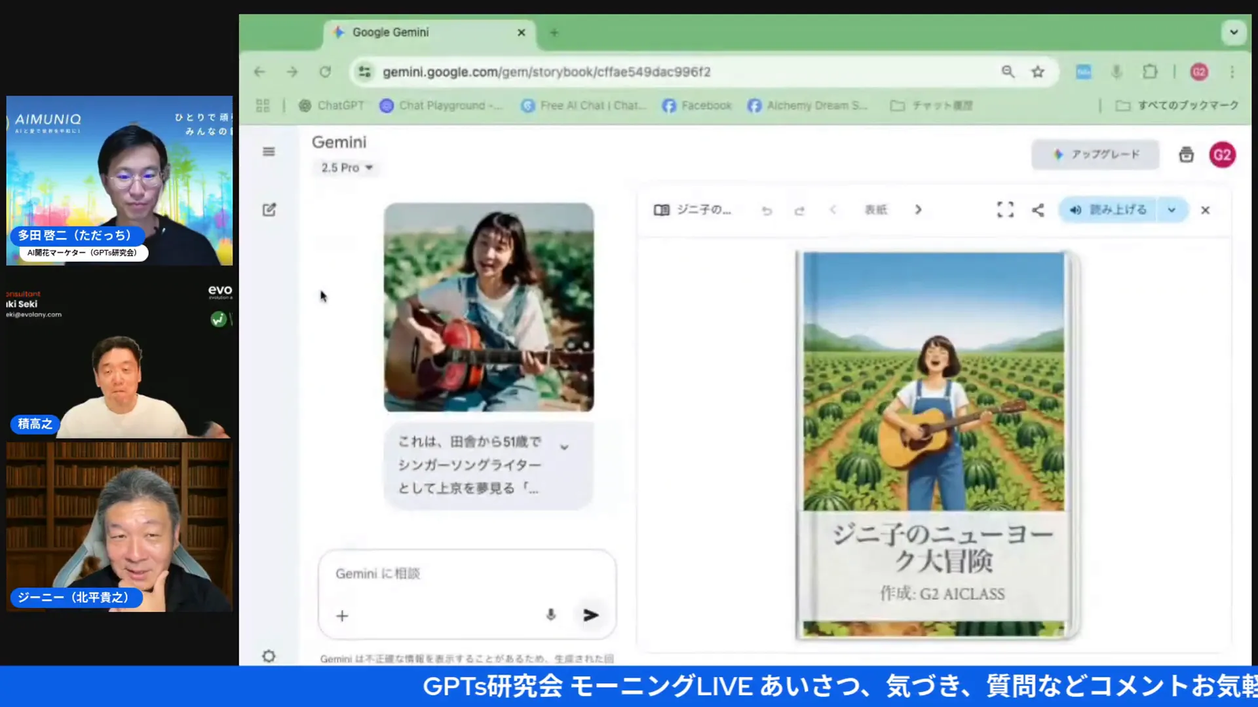Viewport: 1258px width, 707px height.
Task: Bookmark this page with the star icon
Action: click(1038, 72)
